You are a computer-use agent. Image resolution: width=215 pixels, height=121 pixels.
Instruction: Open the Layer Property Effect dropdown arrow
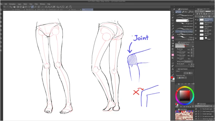click(192, 73)
